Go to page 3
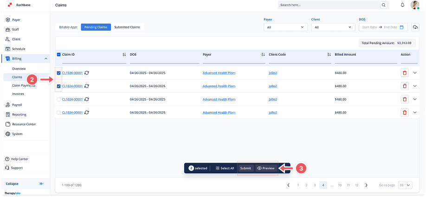 point(315,185)
